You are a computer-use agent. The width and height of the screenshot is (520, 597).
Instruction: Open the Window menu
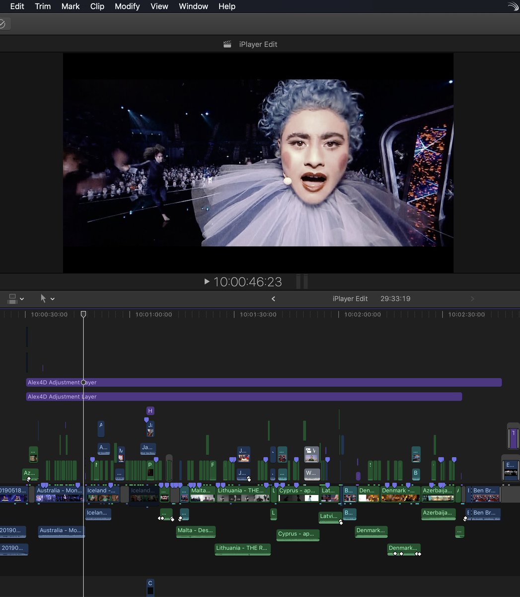click(x=193, y=6)
